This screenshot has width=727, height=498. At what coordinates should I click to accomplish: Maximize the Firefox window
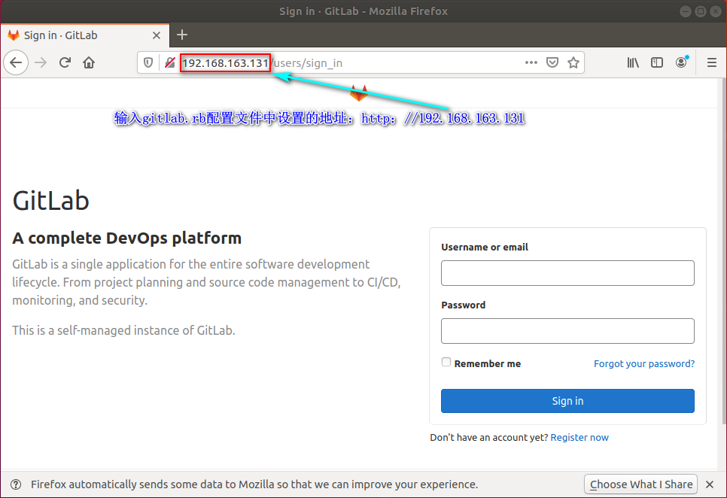pos(701,11)
